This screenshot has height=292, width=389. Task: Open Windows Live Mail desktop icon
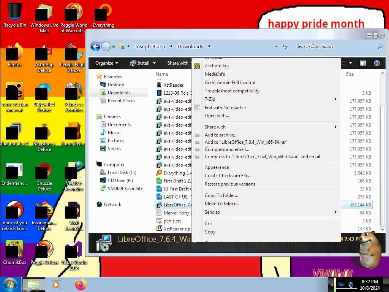44,17
